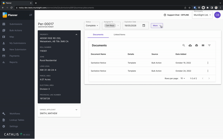Click the print icon in Documents header

tap(196, 45)
